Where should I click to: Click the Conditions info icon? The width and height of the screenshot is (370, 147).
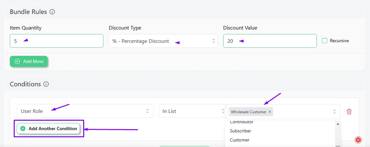[x=46, y=84]
